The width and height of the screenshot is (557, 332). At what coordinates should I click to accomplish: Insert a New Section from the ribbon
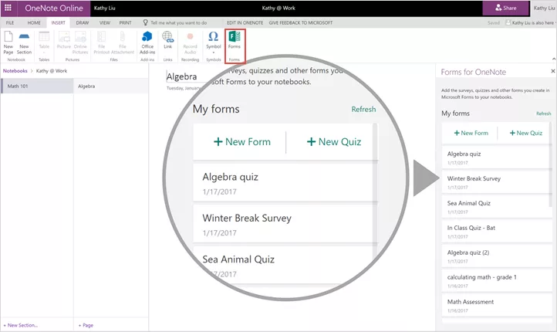click(24, 42)
